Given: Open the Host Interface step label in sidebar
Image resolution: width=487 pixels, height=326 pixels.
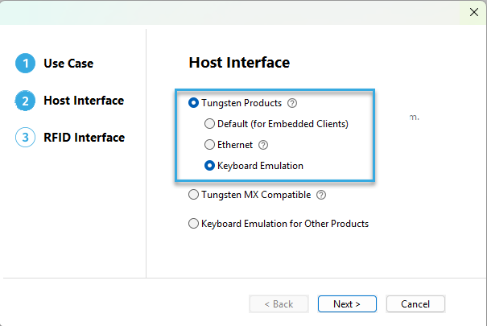Looking at the screenshot, I should (84, 101).
